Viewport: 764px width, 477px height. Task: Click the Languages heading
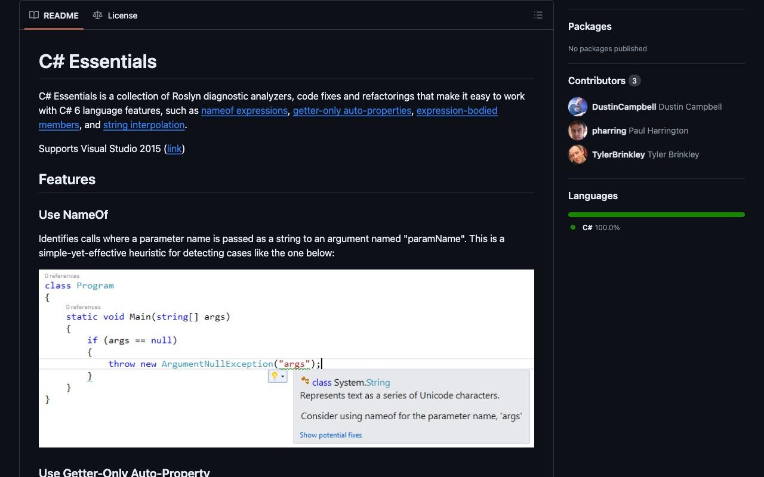point(593,196)
